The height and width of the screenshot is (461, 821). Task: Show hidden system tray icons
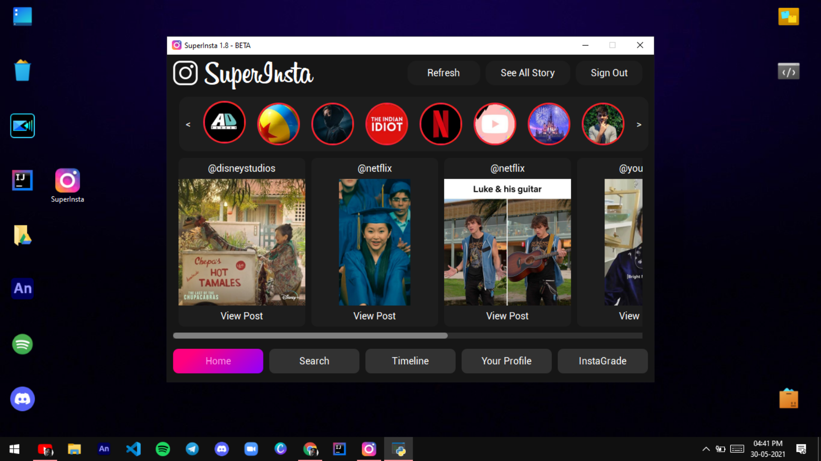pyautogui.click(x=706, y=449)
